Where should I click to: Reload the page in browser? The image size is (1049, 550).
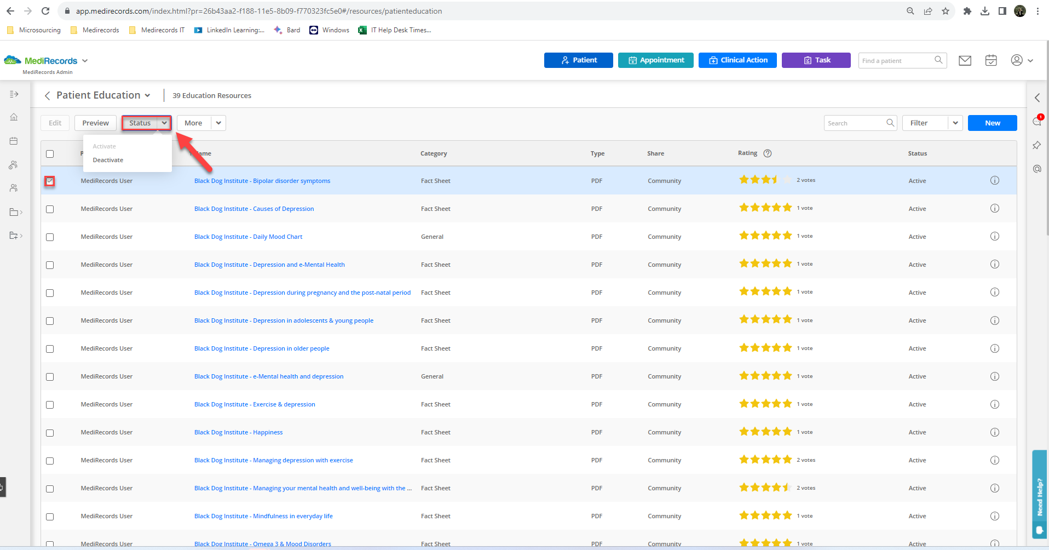45,11
